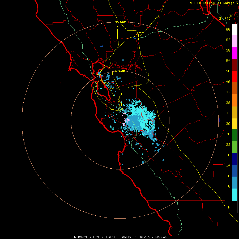Click the 10 legend value

click(228, 176)
